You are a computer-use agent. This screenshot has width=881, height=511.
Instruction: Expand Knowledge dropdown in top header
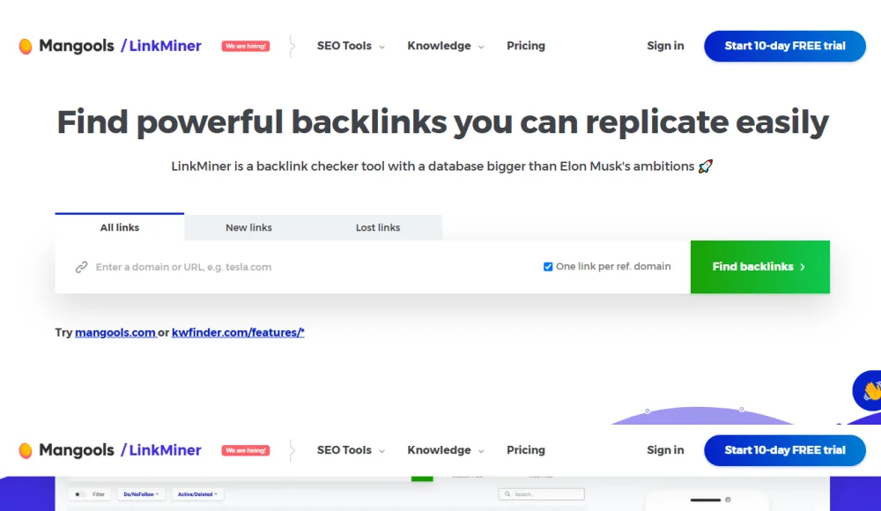tap(445, 46)
